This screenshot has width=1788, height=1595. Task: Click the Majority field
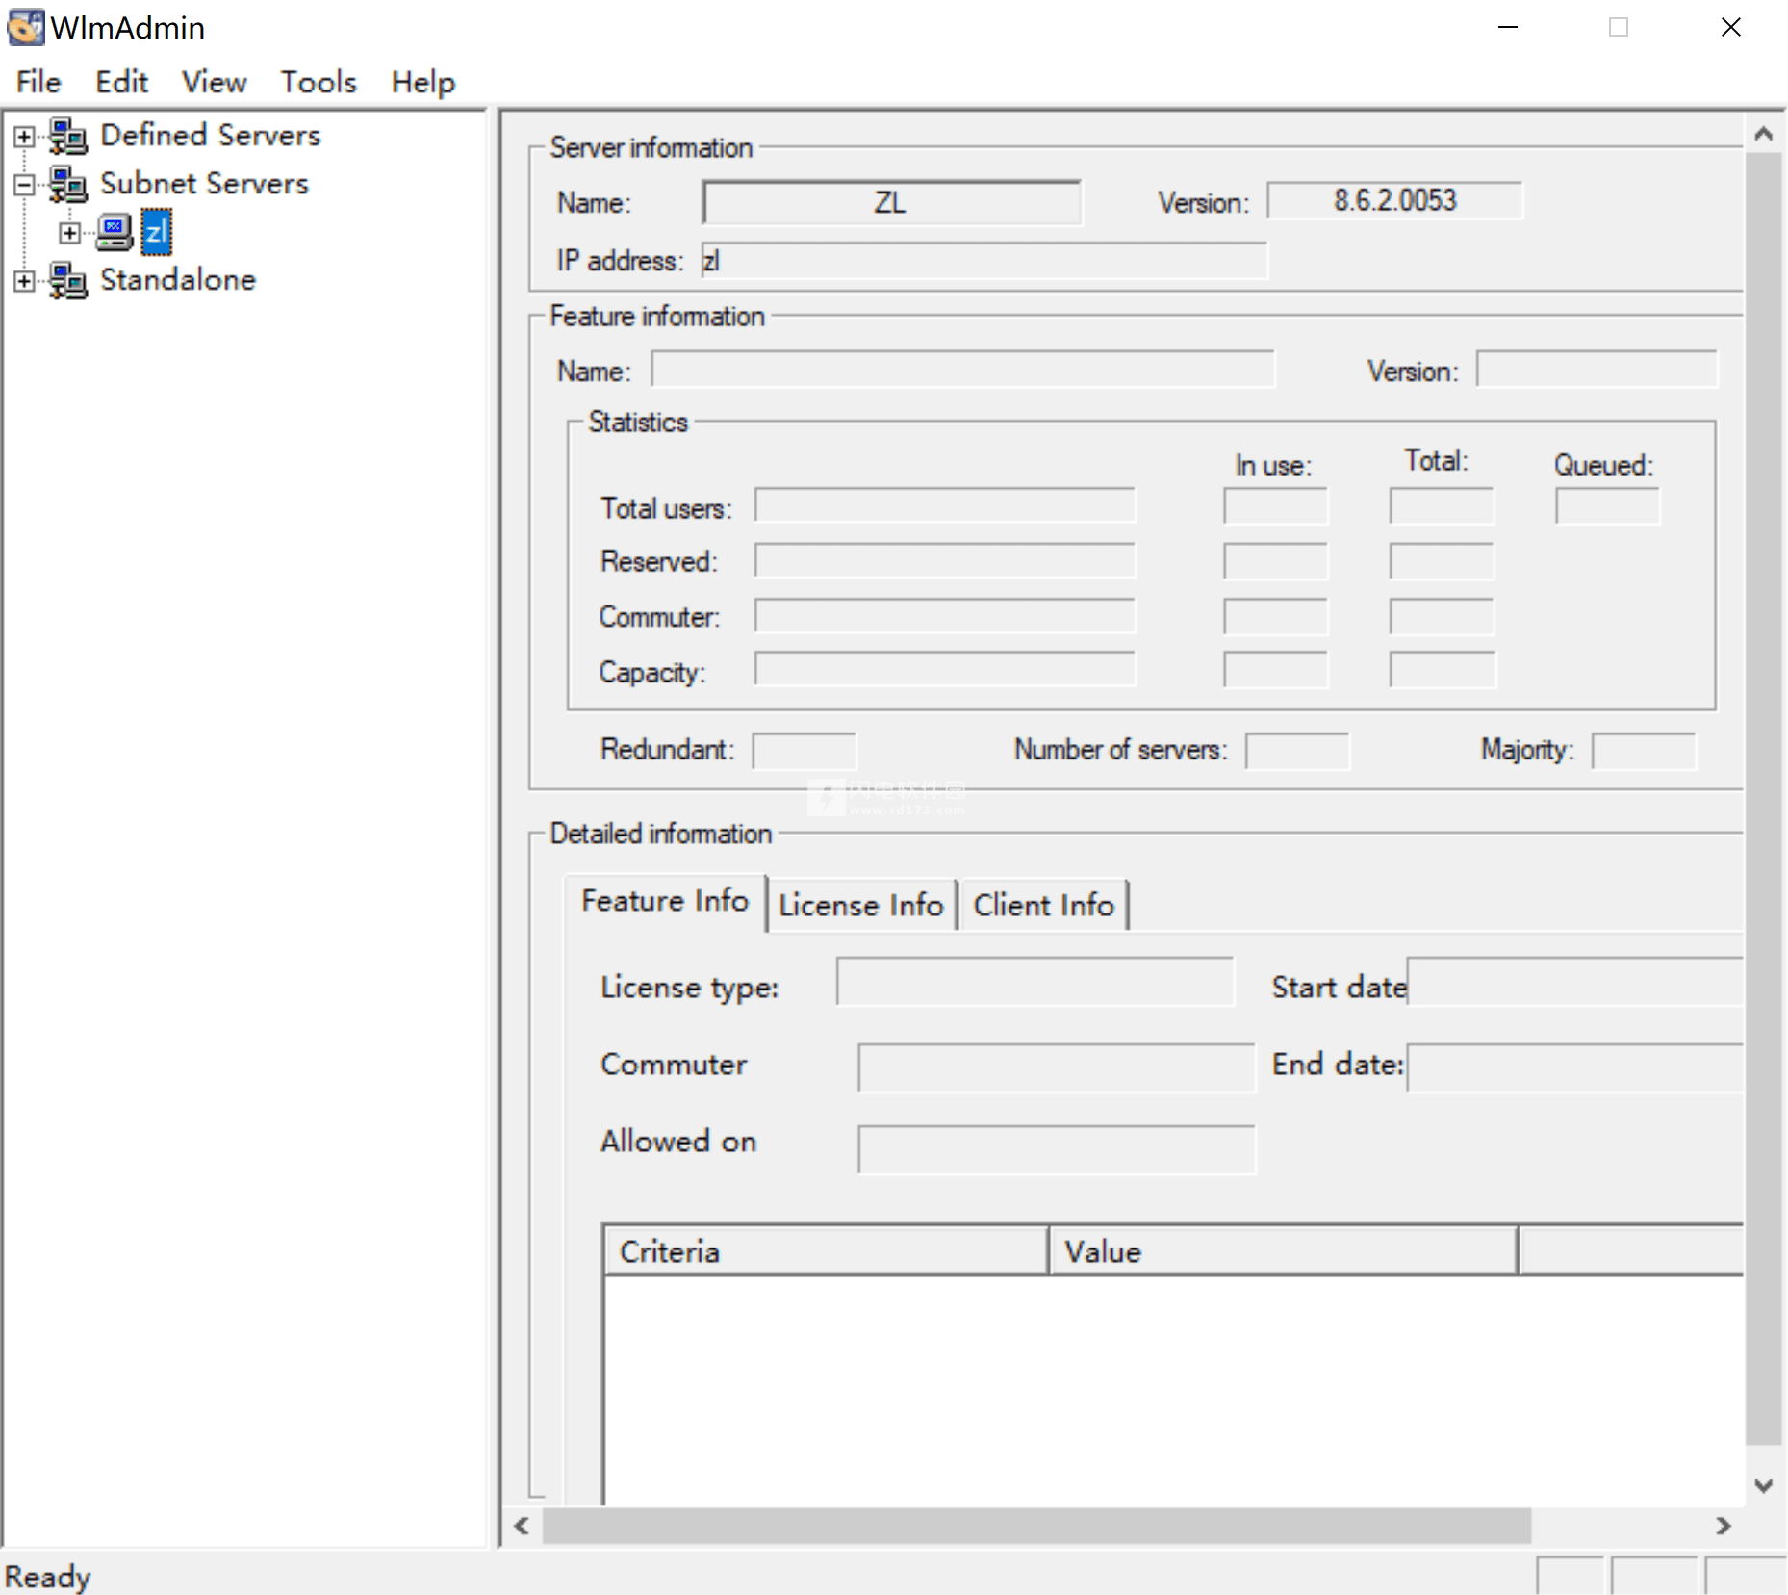coord(1645,751)
